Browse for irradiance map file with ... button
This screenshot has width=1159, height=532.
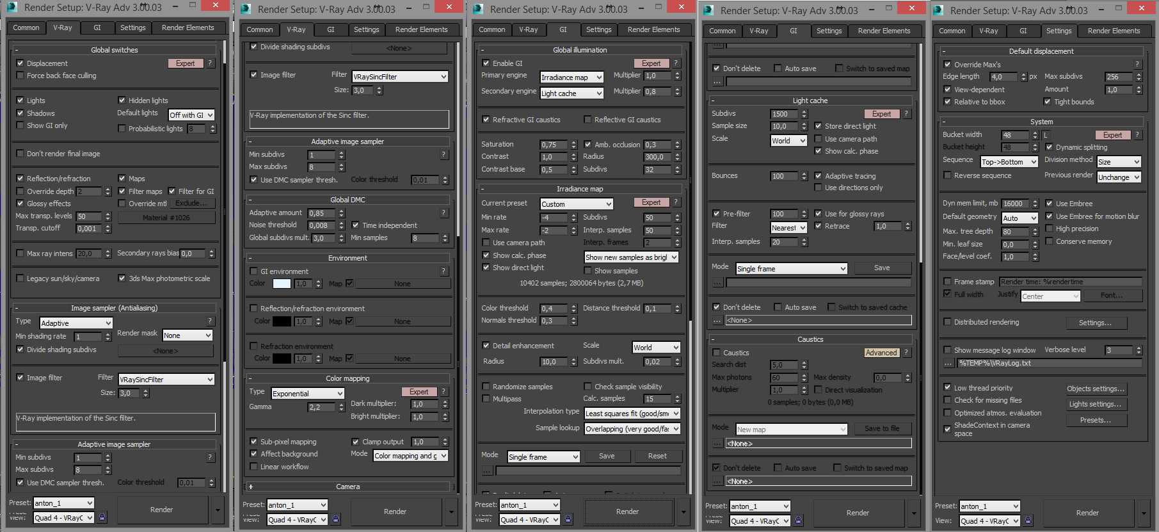click(x=487, y=471)
